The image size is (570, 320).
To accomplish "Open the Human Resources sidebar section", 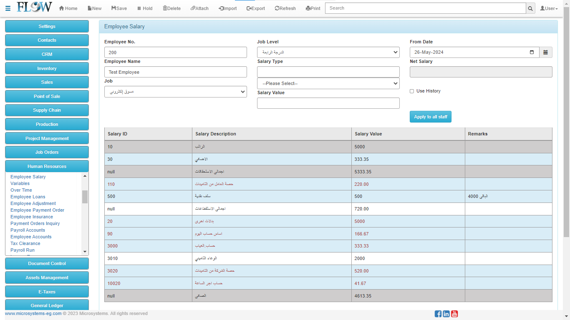I will 47,166.
